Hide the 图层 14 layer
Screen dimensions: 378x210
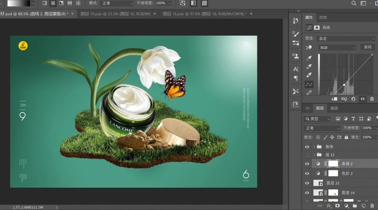pyautogui.click(x=307, y=193)
